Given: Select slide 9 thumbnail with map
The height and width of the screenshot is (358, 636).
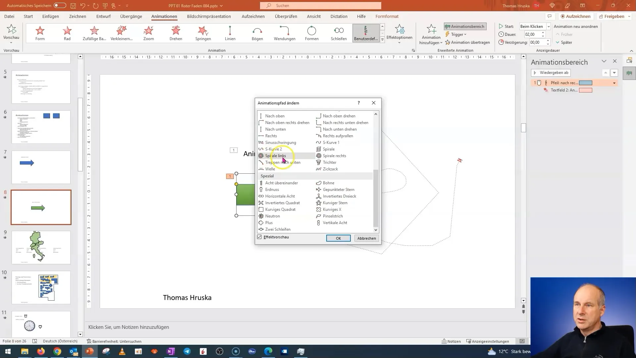Looking at the screenshot, I should coord(41,247).
